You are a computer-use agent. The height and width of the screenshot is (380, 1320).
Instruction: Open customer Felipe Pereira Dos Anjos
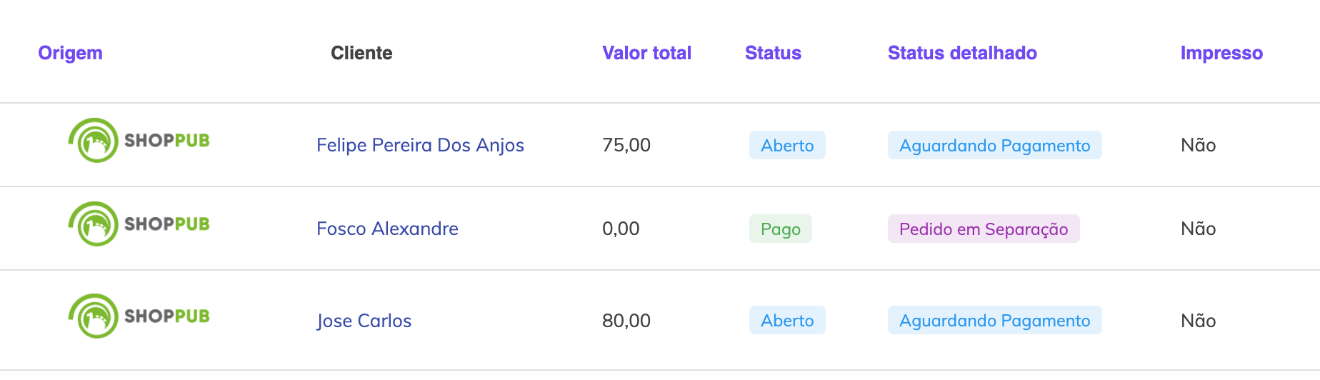tap(420, 145)
